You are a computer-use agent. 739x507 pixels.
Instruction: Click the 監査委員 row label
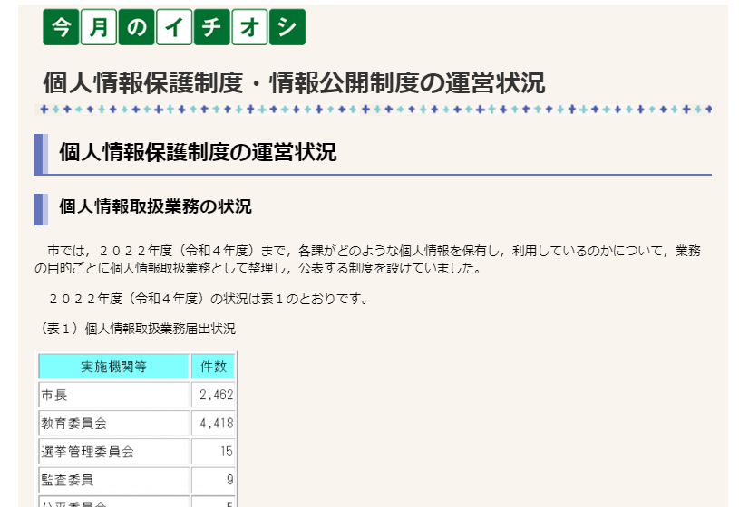tap(67, 480)
